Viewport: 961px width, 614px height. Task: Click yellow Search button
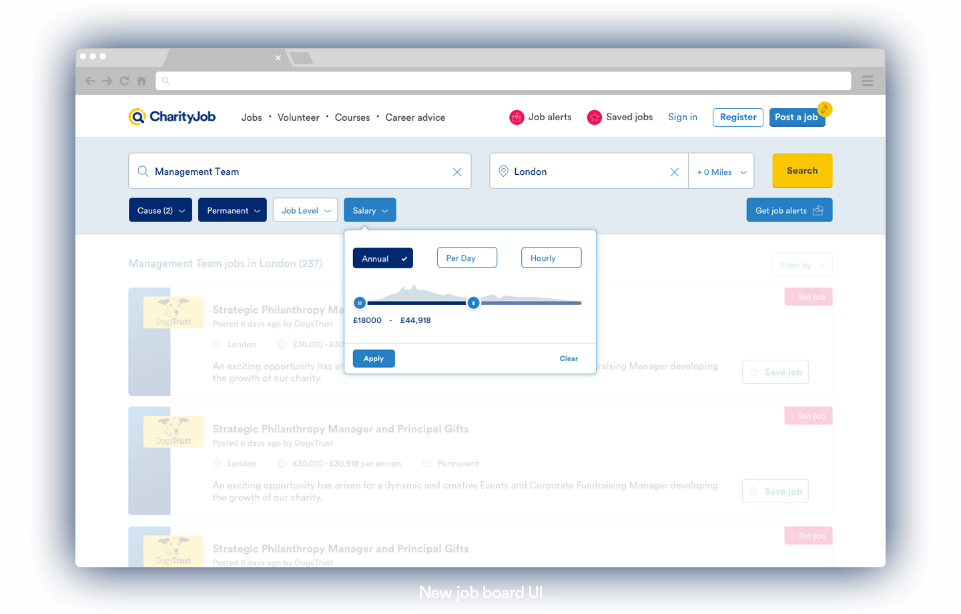(802, 171)
